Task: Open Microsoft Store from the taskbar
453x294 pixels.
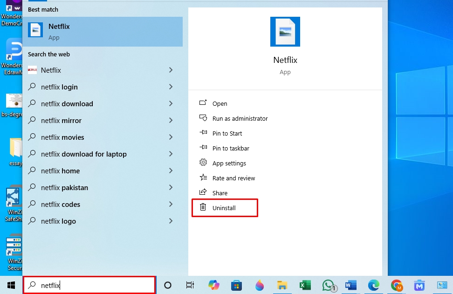Action: tap(236, 286)
